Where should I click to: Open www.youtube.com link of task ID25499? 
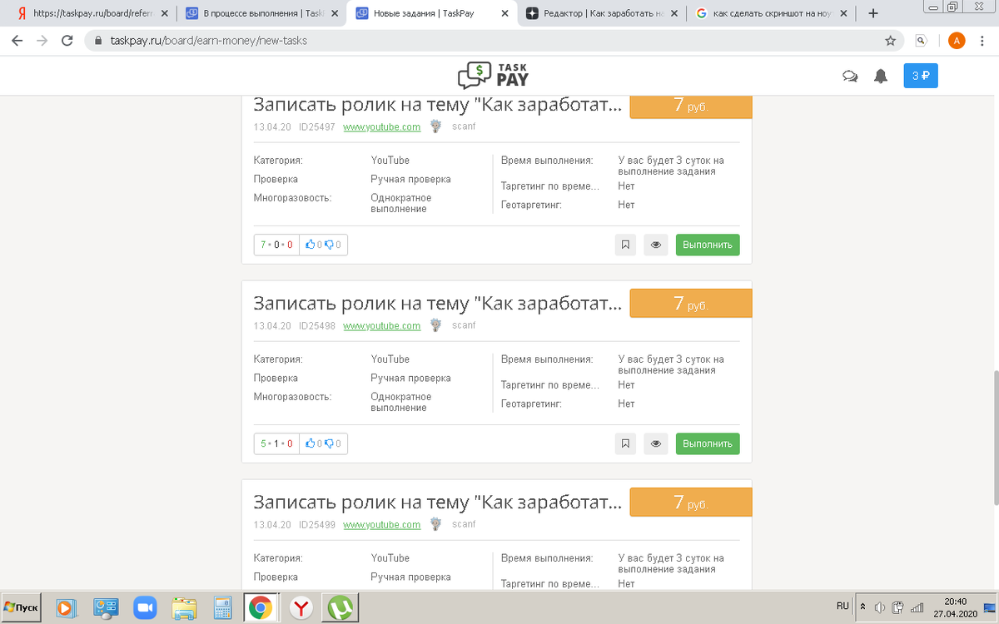pos(382,525)
